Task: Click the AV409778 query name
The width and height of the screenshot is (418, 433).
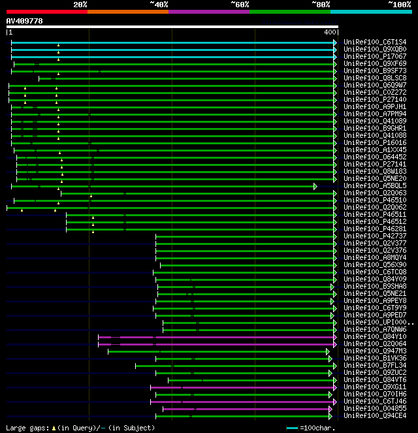Action: pos(24,21)
